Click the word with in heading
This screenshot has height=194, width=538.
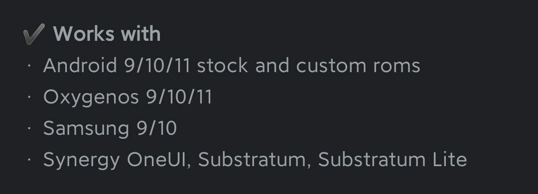pyautogui.click(x=141, y=34)
